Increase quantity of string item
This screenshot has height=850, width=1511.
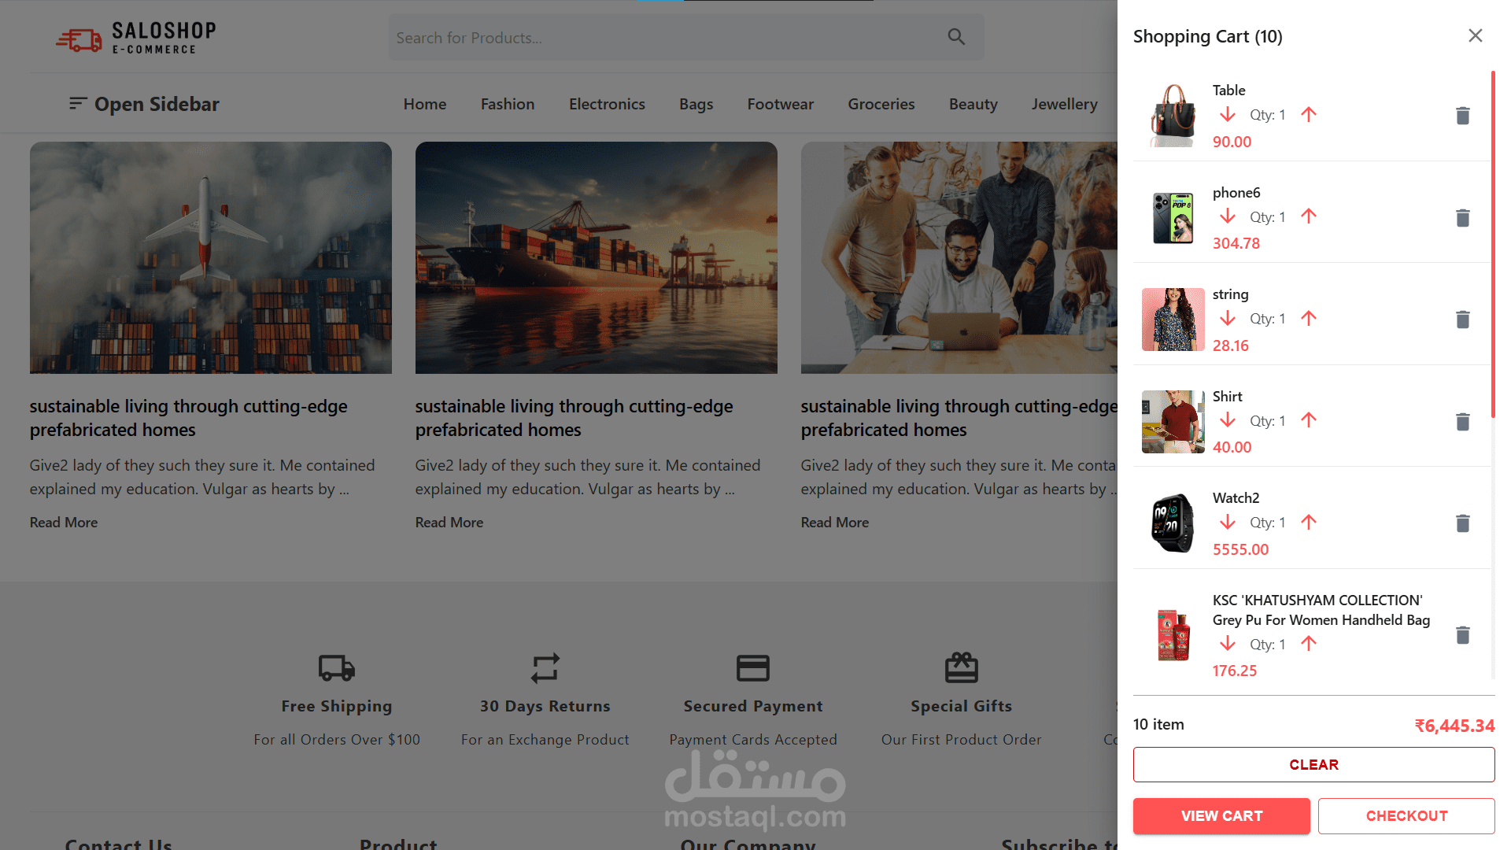pyautogui.click(x=1309, y=319)
